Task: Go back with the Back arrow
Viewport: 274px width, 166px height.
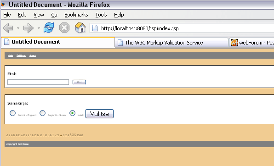Action: pos(8,28)
